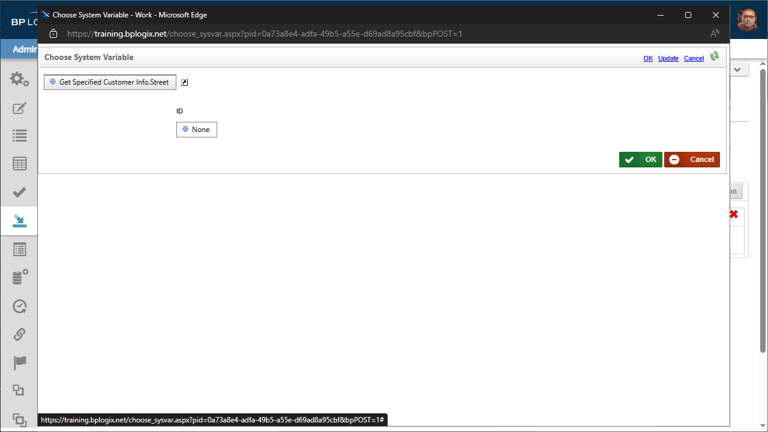Select the checkmark icon in sidebar
This screenshot has height=432, width=768.
click(19, 192)
